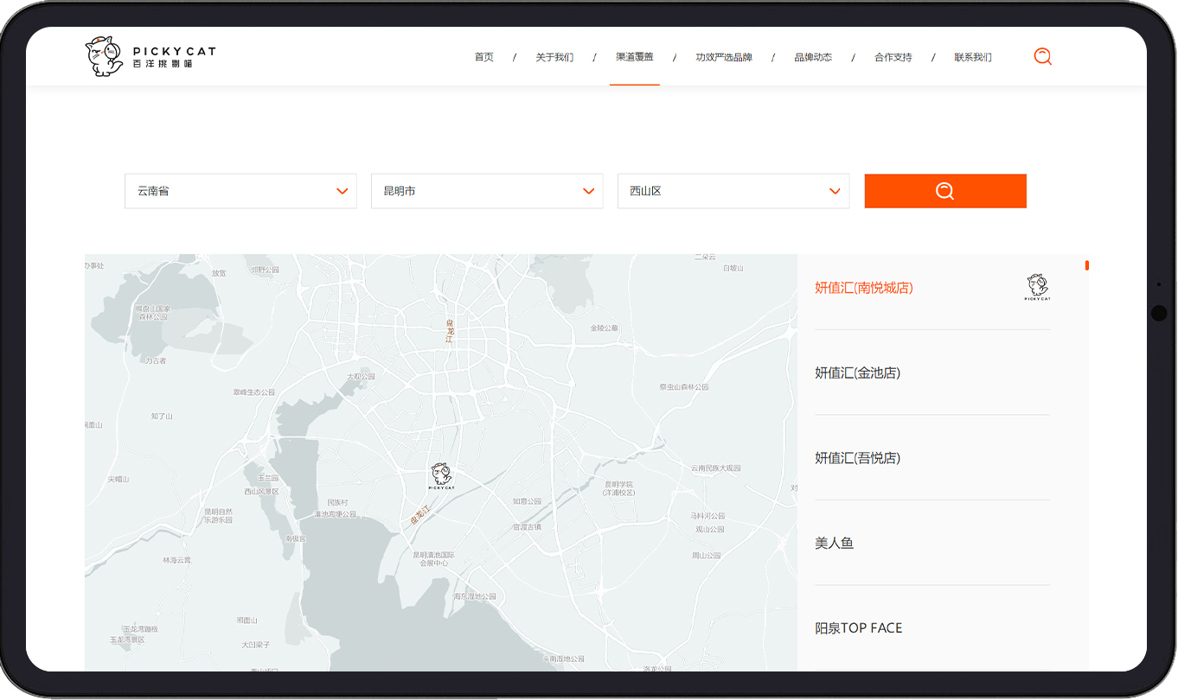Click the cat logo beside 妍值汇(南悦城店)
The image size is (1178, 700).
[1036, 288]
